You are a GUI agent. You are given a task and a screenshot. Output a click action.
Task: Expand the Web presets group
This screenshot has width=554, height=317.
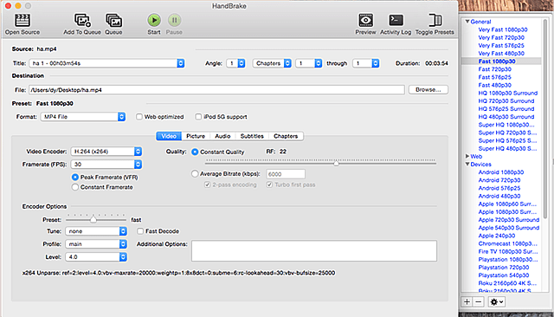(x=467, y=156)
